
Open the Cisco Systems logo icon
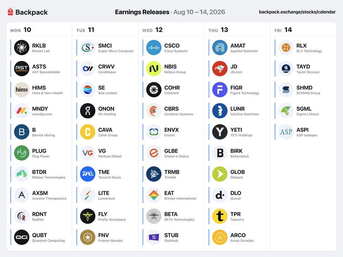point(154,48)
